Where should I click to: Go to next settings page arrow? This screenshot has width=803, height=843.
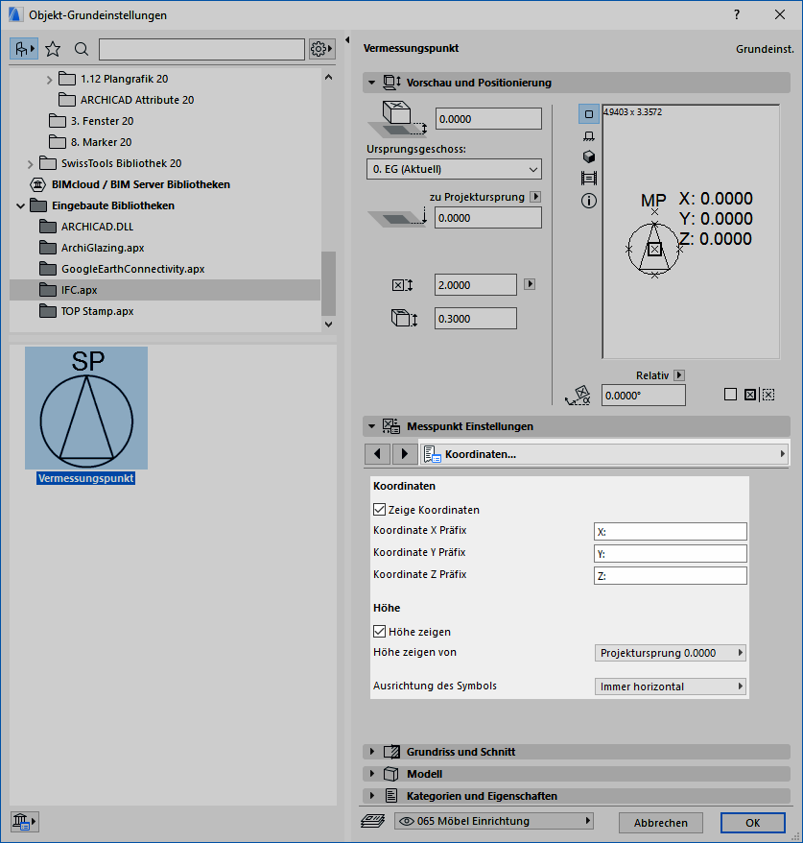coord(404,454)
